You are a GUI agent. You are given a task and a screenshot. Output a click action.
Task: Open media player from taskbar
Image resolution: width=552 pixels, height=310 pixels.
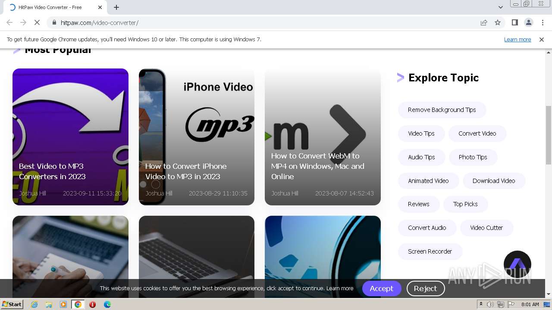[63, 304]
